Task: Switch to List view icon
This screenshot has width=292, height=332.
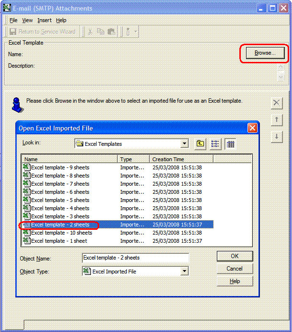Action: (215, 144)
